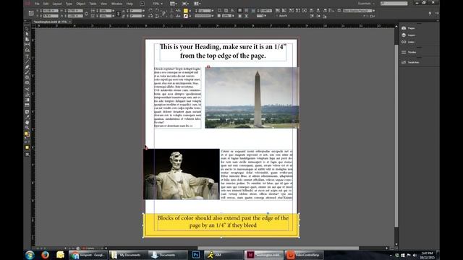Open Photoshop from the taskbar
This screenshot has height=260, width=463.
(195, 255)
